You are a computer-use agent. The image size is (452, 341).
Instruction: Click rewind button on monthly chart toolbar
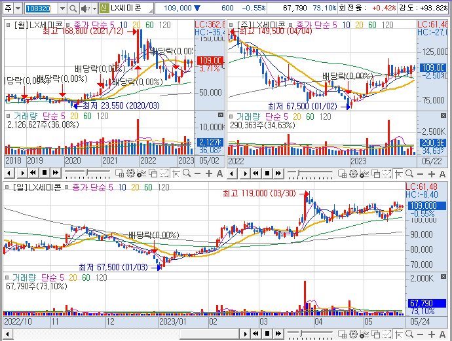click(33, 173)
